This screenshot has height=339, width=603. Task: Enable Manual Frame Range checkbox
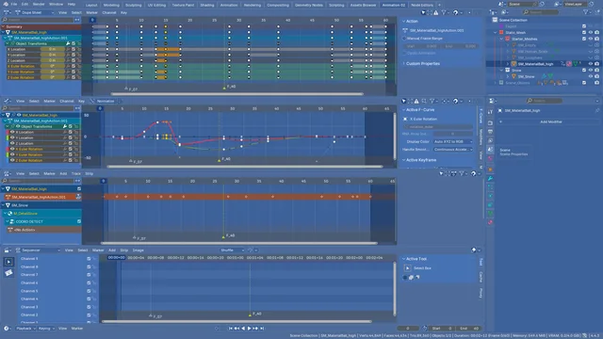[x=404, y=39]
